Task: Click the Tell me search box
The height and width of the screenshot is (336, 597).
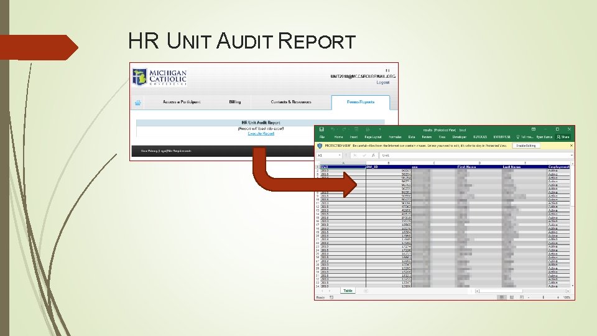Action: tap(525, 137)
